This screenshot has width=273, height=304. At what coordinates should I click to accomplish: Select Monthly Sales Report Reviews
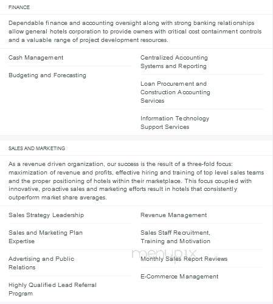[184, 259]
